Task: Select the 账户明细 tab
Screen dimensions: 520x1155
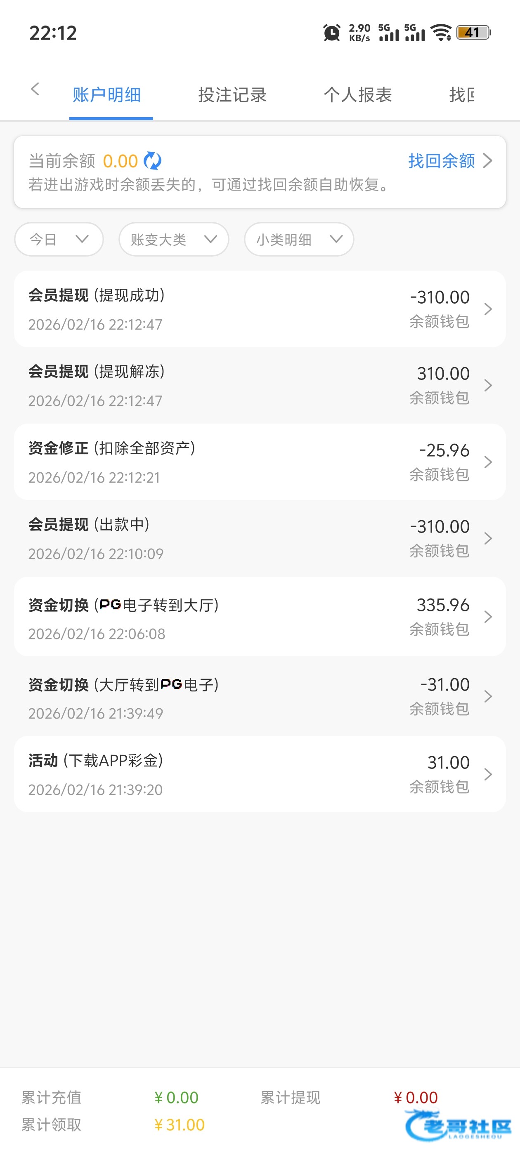Action: pos(107,95)
